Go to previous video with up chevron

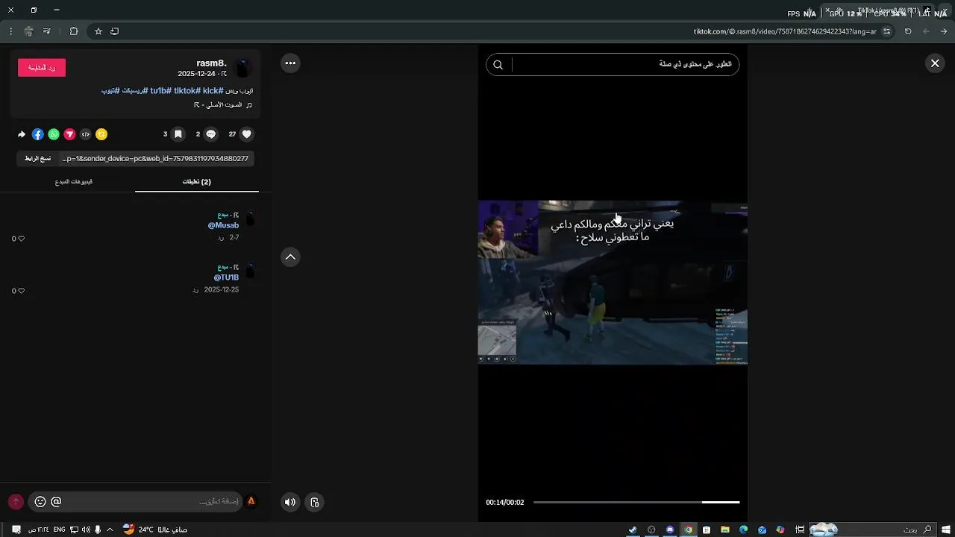coord(290,257)
